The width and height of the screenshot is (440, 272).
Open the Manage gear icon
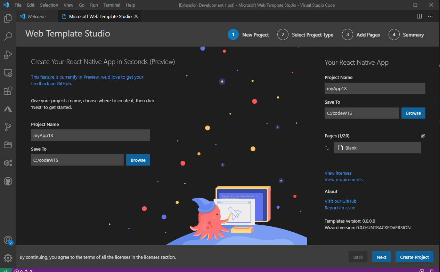(8, 258)
